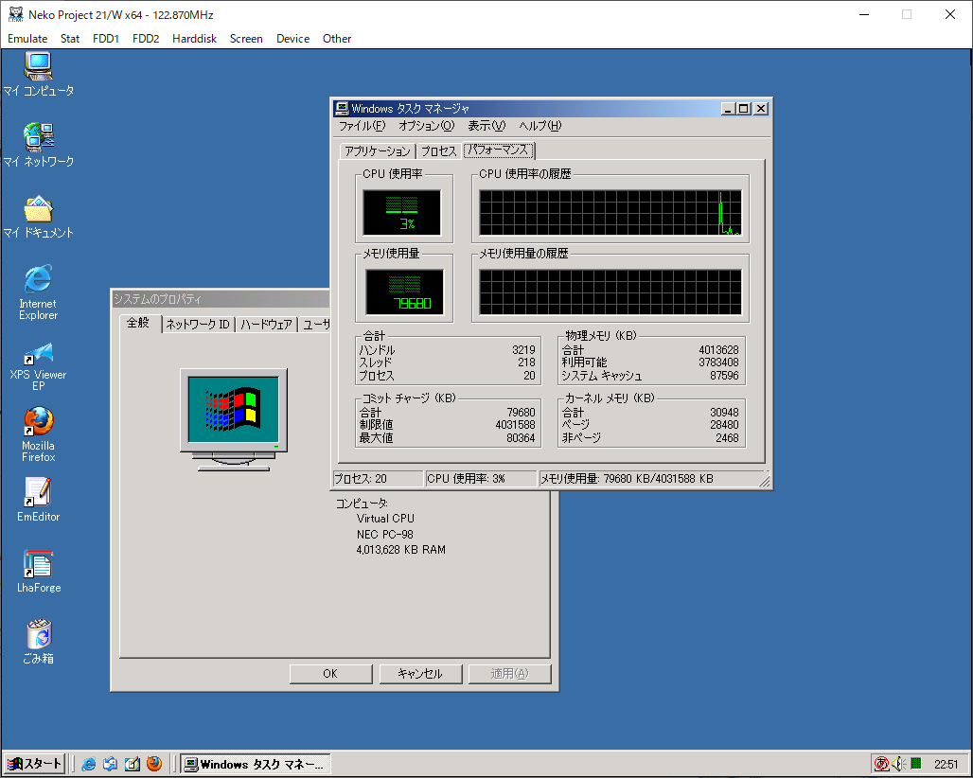Viewport: 973px width, 778px height.
Task: Open the スタート menu button
Action: pyautogui.click(x=35, y=764)
